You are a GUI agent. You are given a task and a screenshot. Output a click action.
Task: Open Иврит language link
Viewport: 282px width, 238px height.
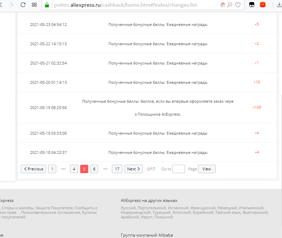(x=147, y=217)
